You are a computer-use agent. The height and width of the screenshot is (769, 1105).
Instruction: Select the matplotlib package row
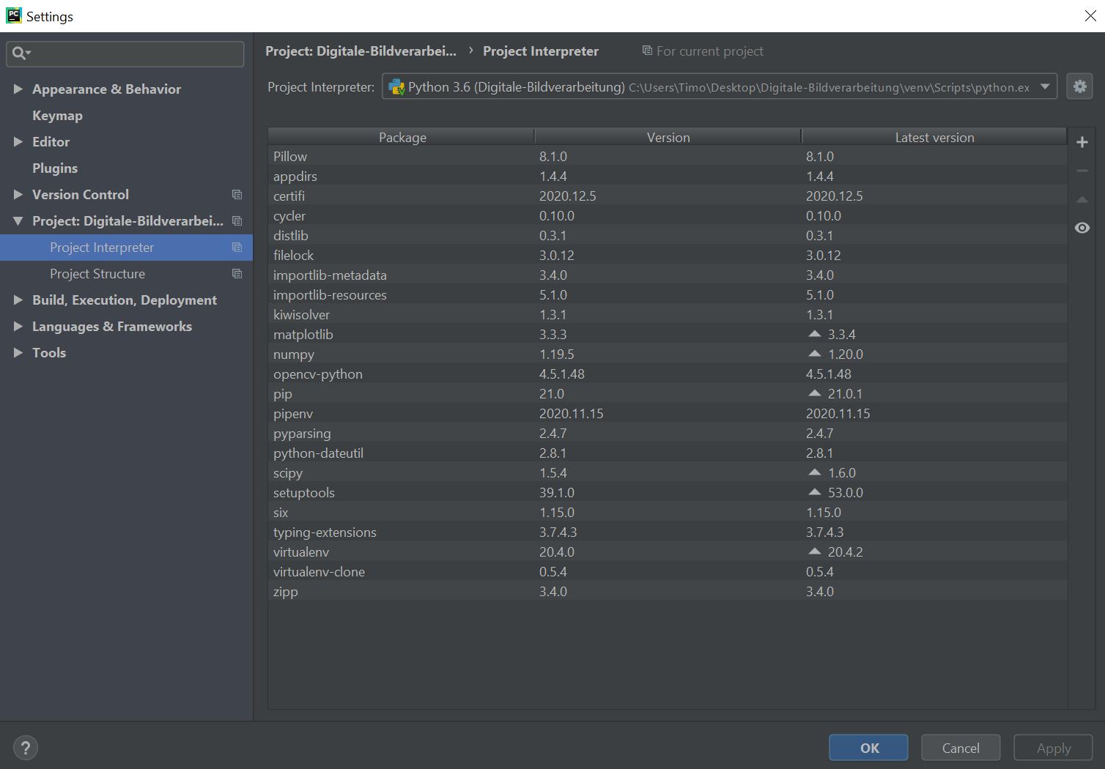pyautogui.click(x=303, y=335)
